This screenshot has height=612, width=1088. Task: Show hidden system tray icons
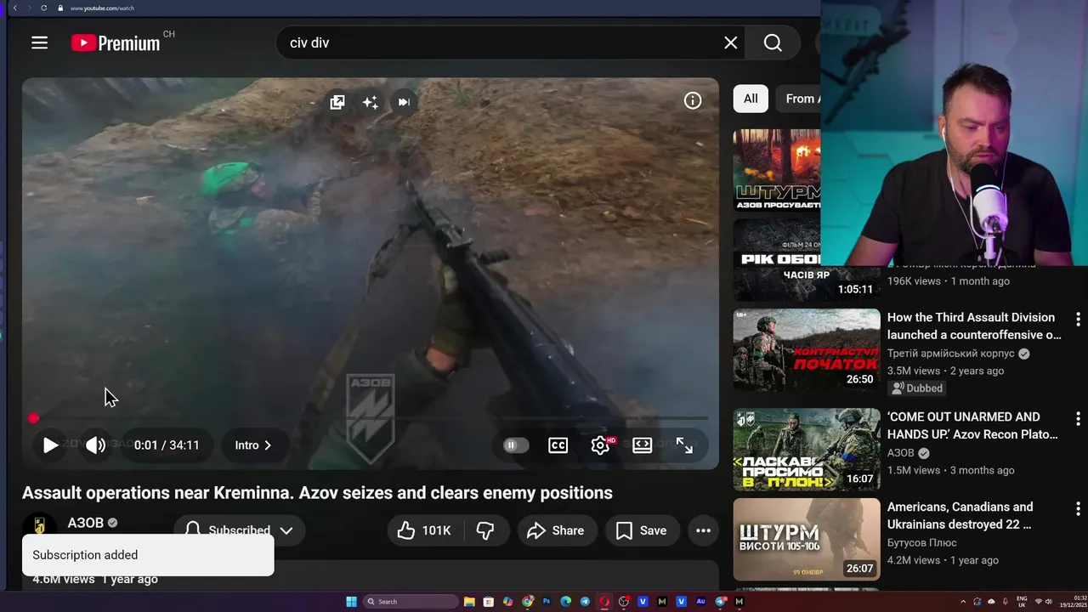coord(963,602)
